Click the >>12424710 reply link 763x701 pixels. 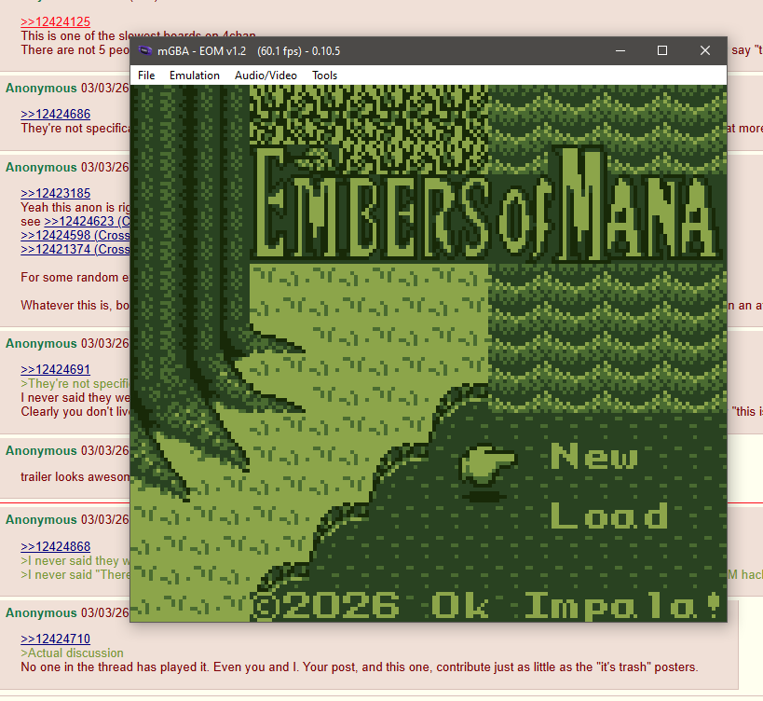55,639
